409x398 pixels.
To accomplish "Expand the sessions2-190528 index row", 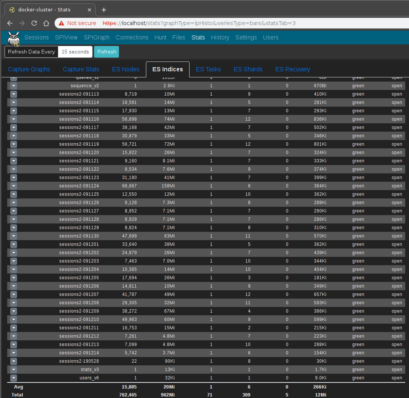I will point(13,361).
